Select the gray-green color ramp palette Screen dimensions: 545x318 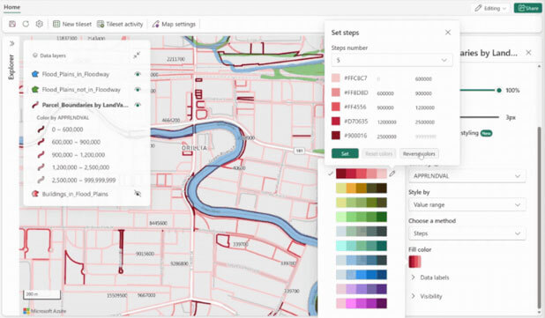(x=362, y=231)
